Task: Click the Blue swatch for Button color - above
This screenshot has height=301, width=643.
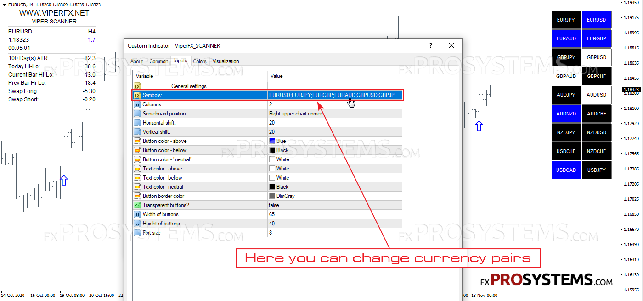Action: (x=272, y=141)
